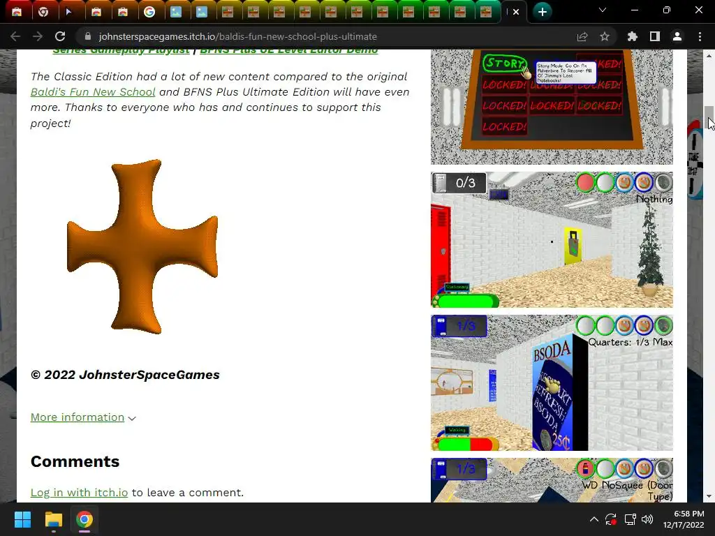This screenshot has height=536, width=715.
Task: Open the Story mode chalkboard screenshot
Action: pos(552,107)
